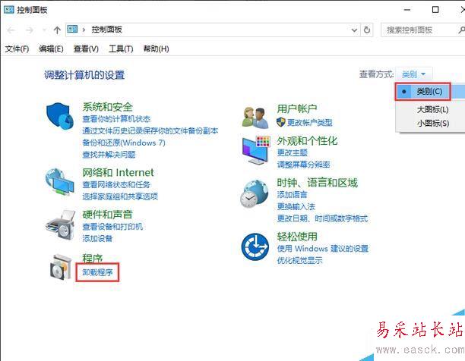Go up one folder level arrow

point(57,30)
